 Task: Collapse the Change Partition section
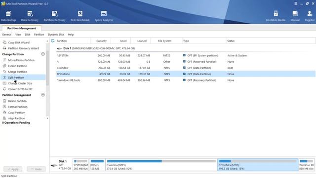coord(43,54)
